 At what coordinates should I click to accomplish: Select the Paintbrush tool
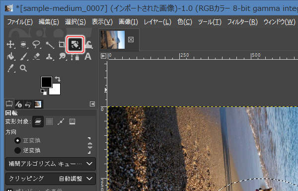point(23,57)
